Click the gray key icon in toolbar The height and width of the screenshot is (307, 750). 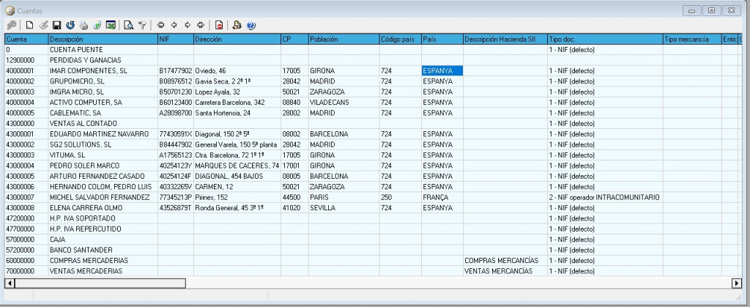tap(12, 26)
